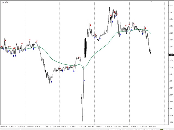Select the current price marker 1.10328
The image size is (174, 130).
[x=171, y=55]
